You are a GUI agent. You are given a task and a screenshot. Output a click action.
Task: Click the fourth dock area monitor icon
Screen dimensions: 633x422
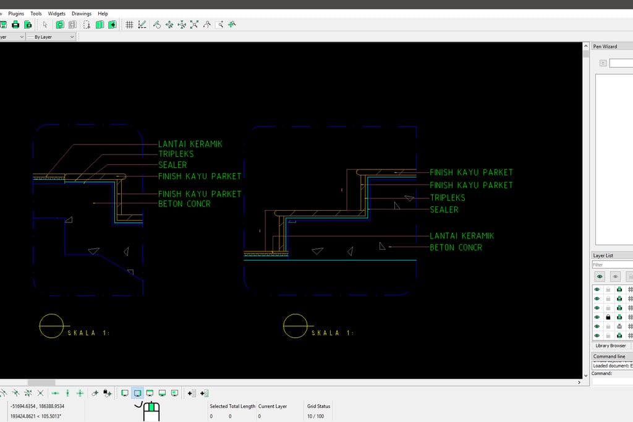click(x=163, y=393)
